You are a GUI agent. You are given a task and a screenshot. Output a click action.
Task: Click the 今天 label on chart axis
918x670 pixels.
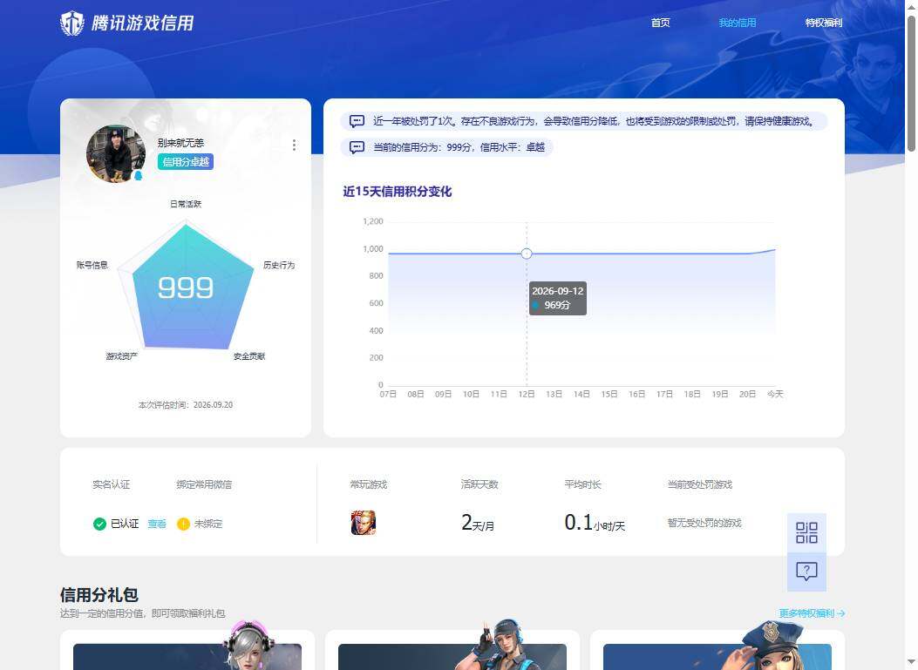click(775, 395)
